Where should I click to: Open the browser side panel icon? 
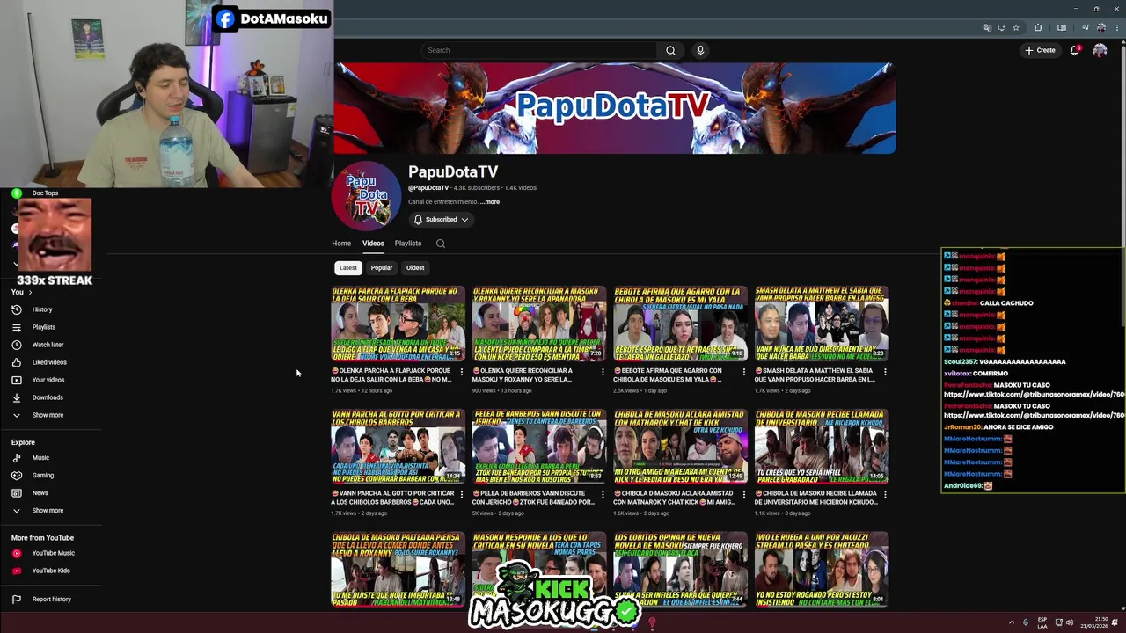click(1062, 27)
